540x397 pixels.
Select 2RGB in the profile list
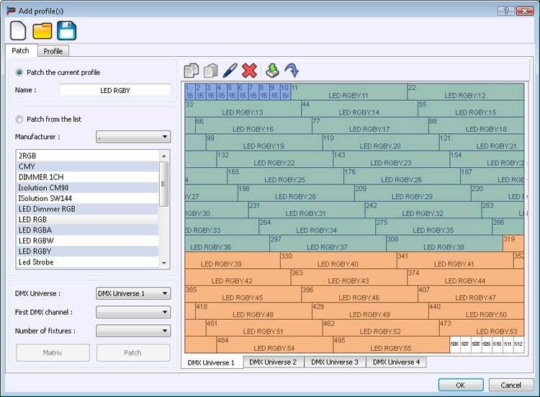pyautogui.click(x=87, y=156)
